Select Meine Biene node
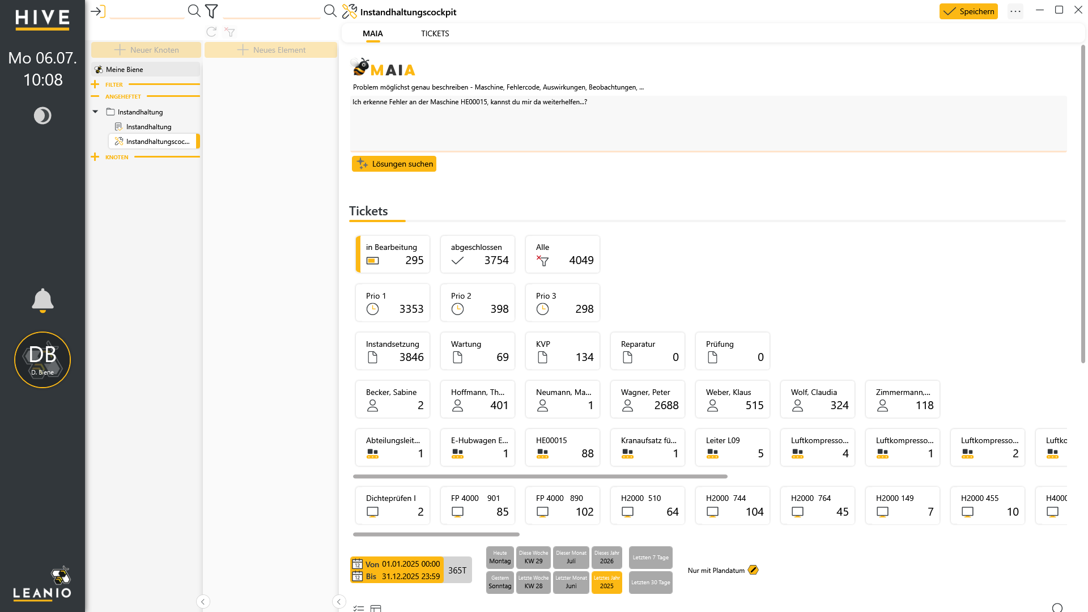 [146, 69]
